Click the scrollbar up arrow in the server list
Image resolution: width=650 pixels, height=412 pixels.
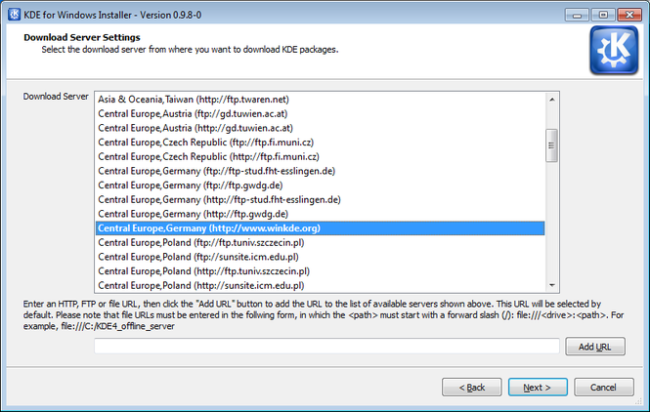[x=551, y=100]
